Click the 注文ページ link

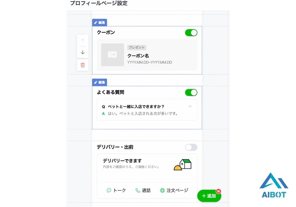click(x=177, y=190)
